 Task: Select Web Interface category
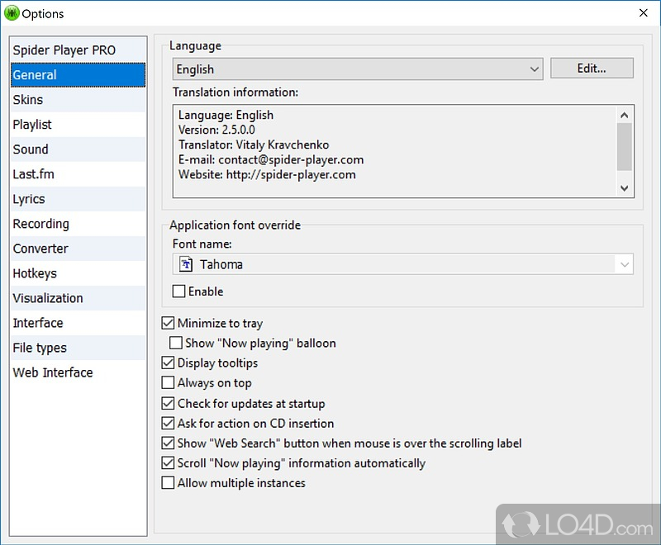click(x=78, y=373)
